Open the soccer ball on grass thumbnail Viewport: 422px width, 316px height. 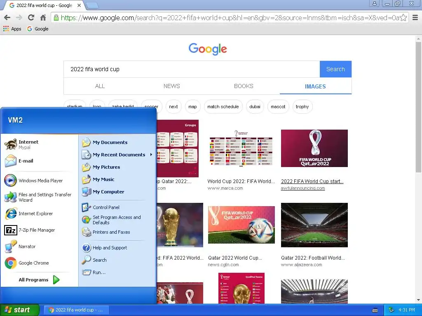[241, 225]
